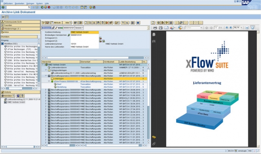Switch to the Favoriten panel
The height and width of the screenshot is (154, 261).
tap(20, 25)
